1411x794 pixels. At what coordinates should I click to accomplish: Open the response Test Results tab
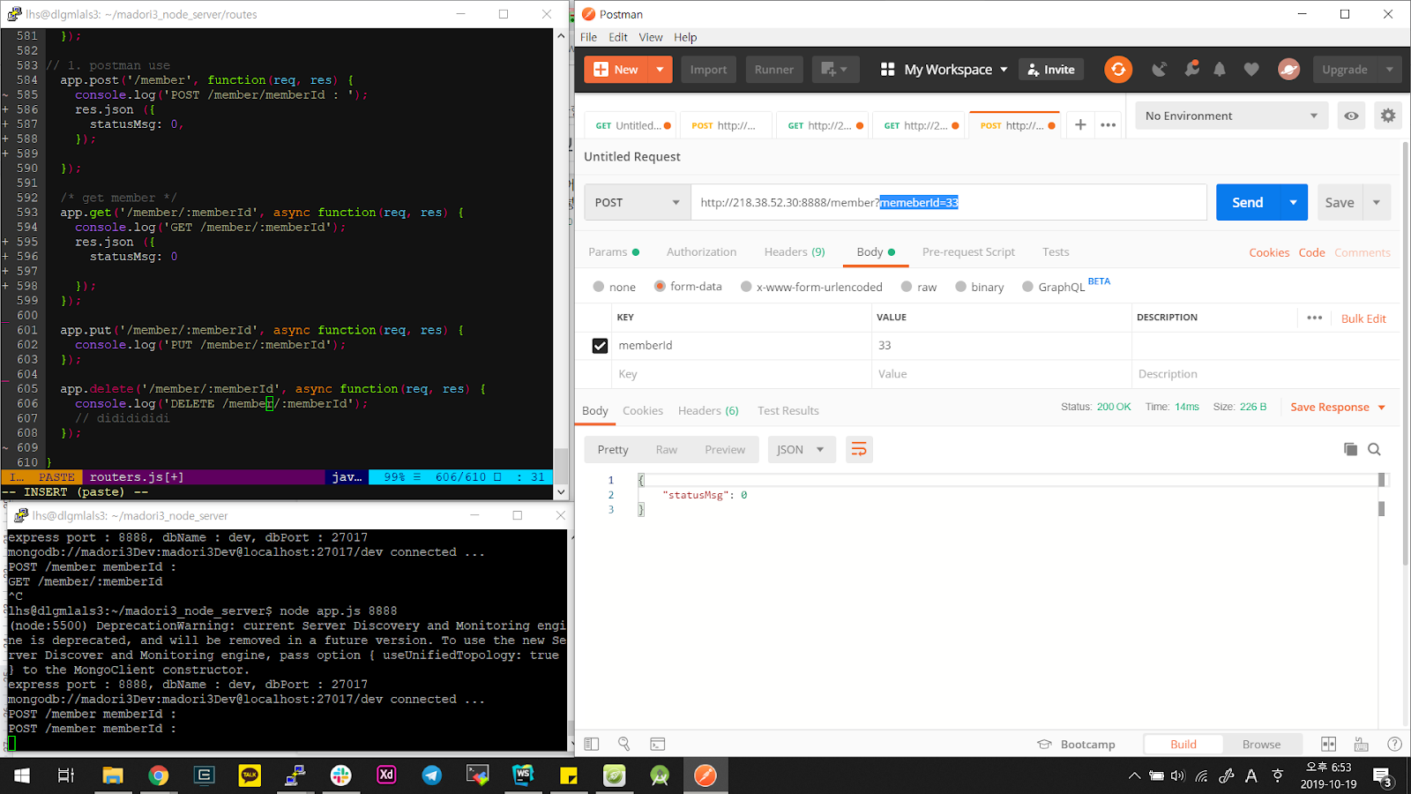point(788,410)
